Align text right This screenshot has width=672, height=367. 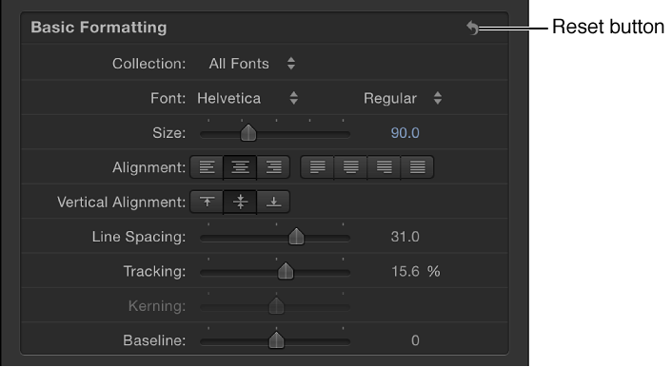click(x=273, y=167)
